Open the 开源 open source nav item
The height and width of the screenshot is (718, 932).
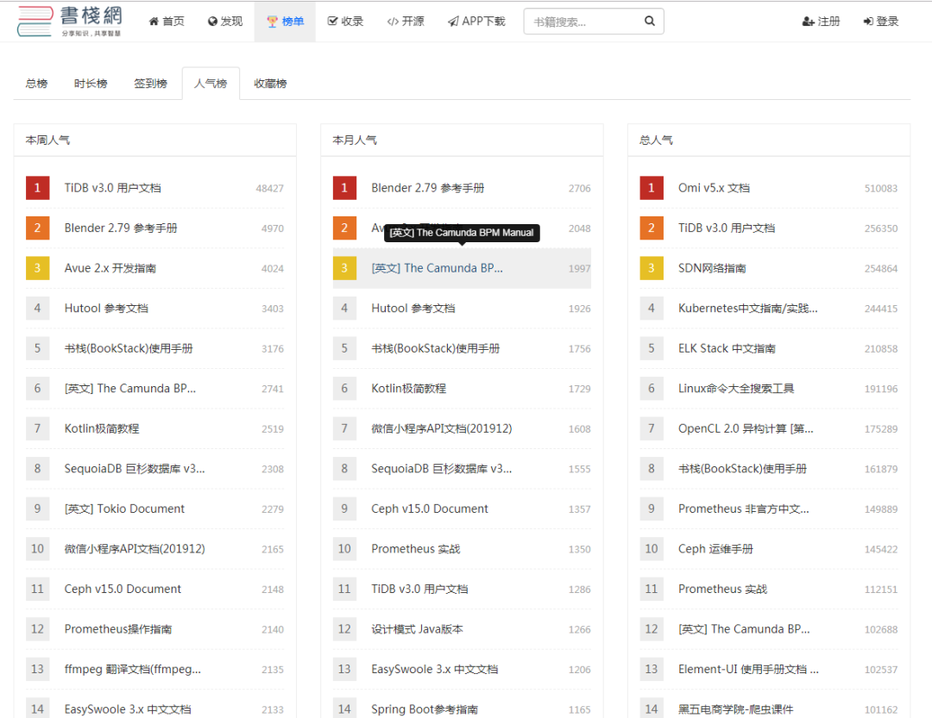[x=406, y=22]
